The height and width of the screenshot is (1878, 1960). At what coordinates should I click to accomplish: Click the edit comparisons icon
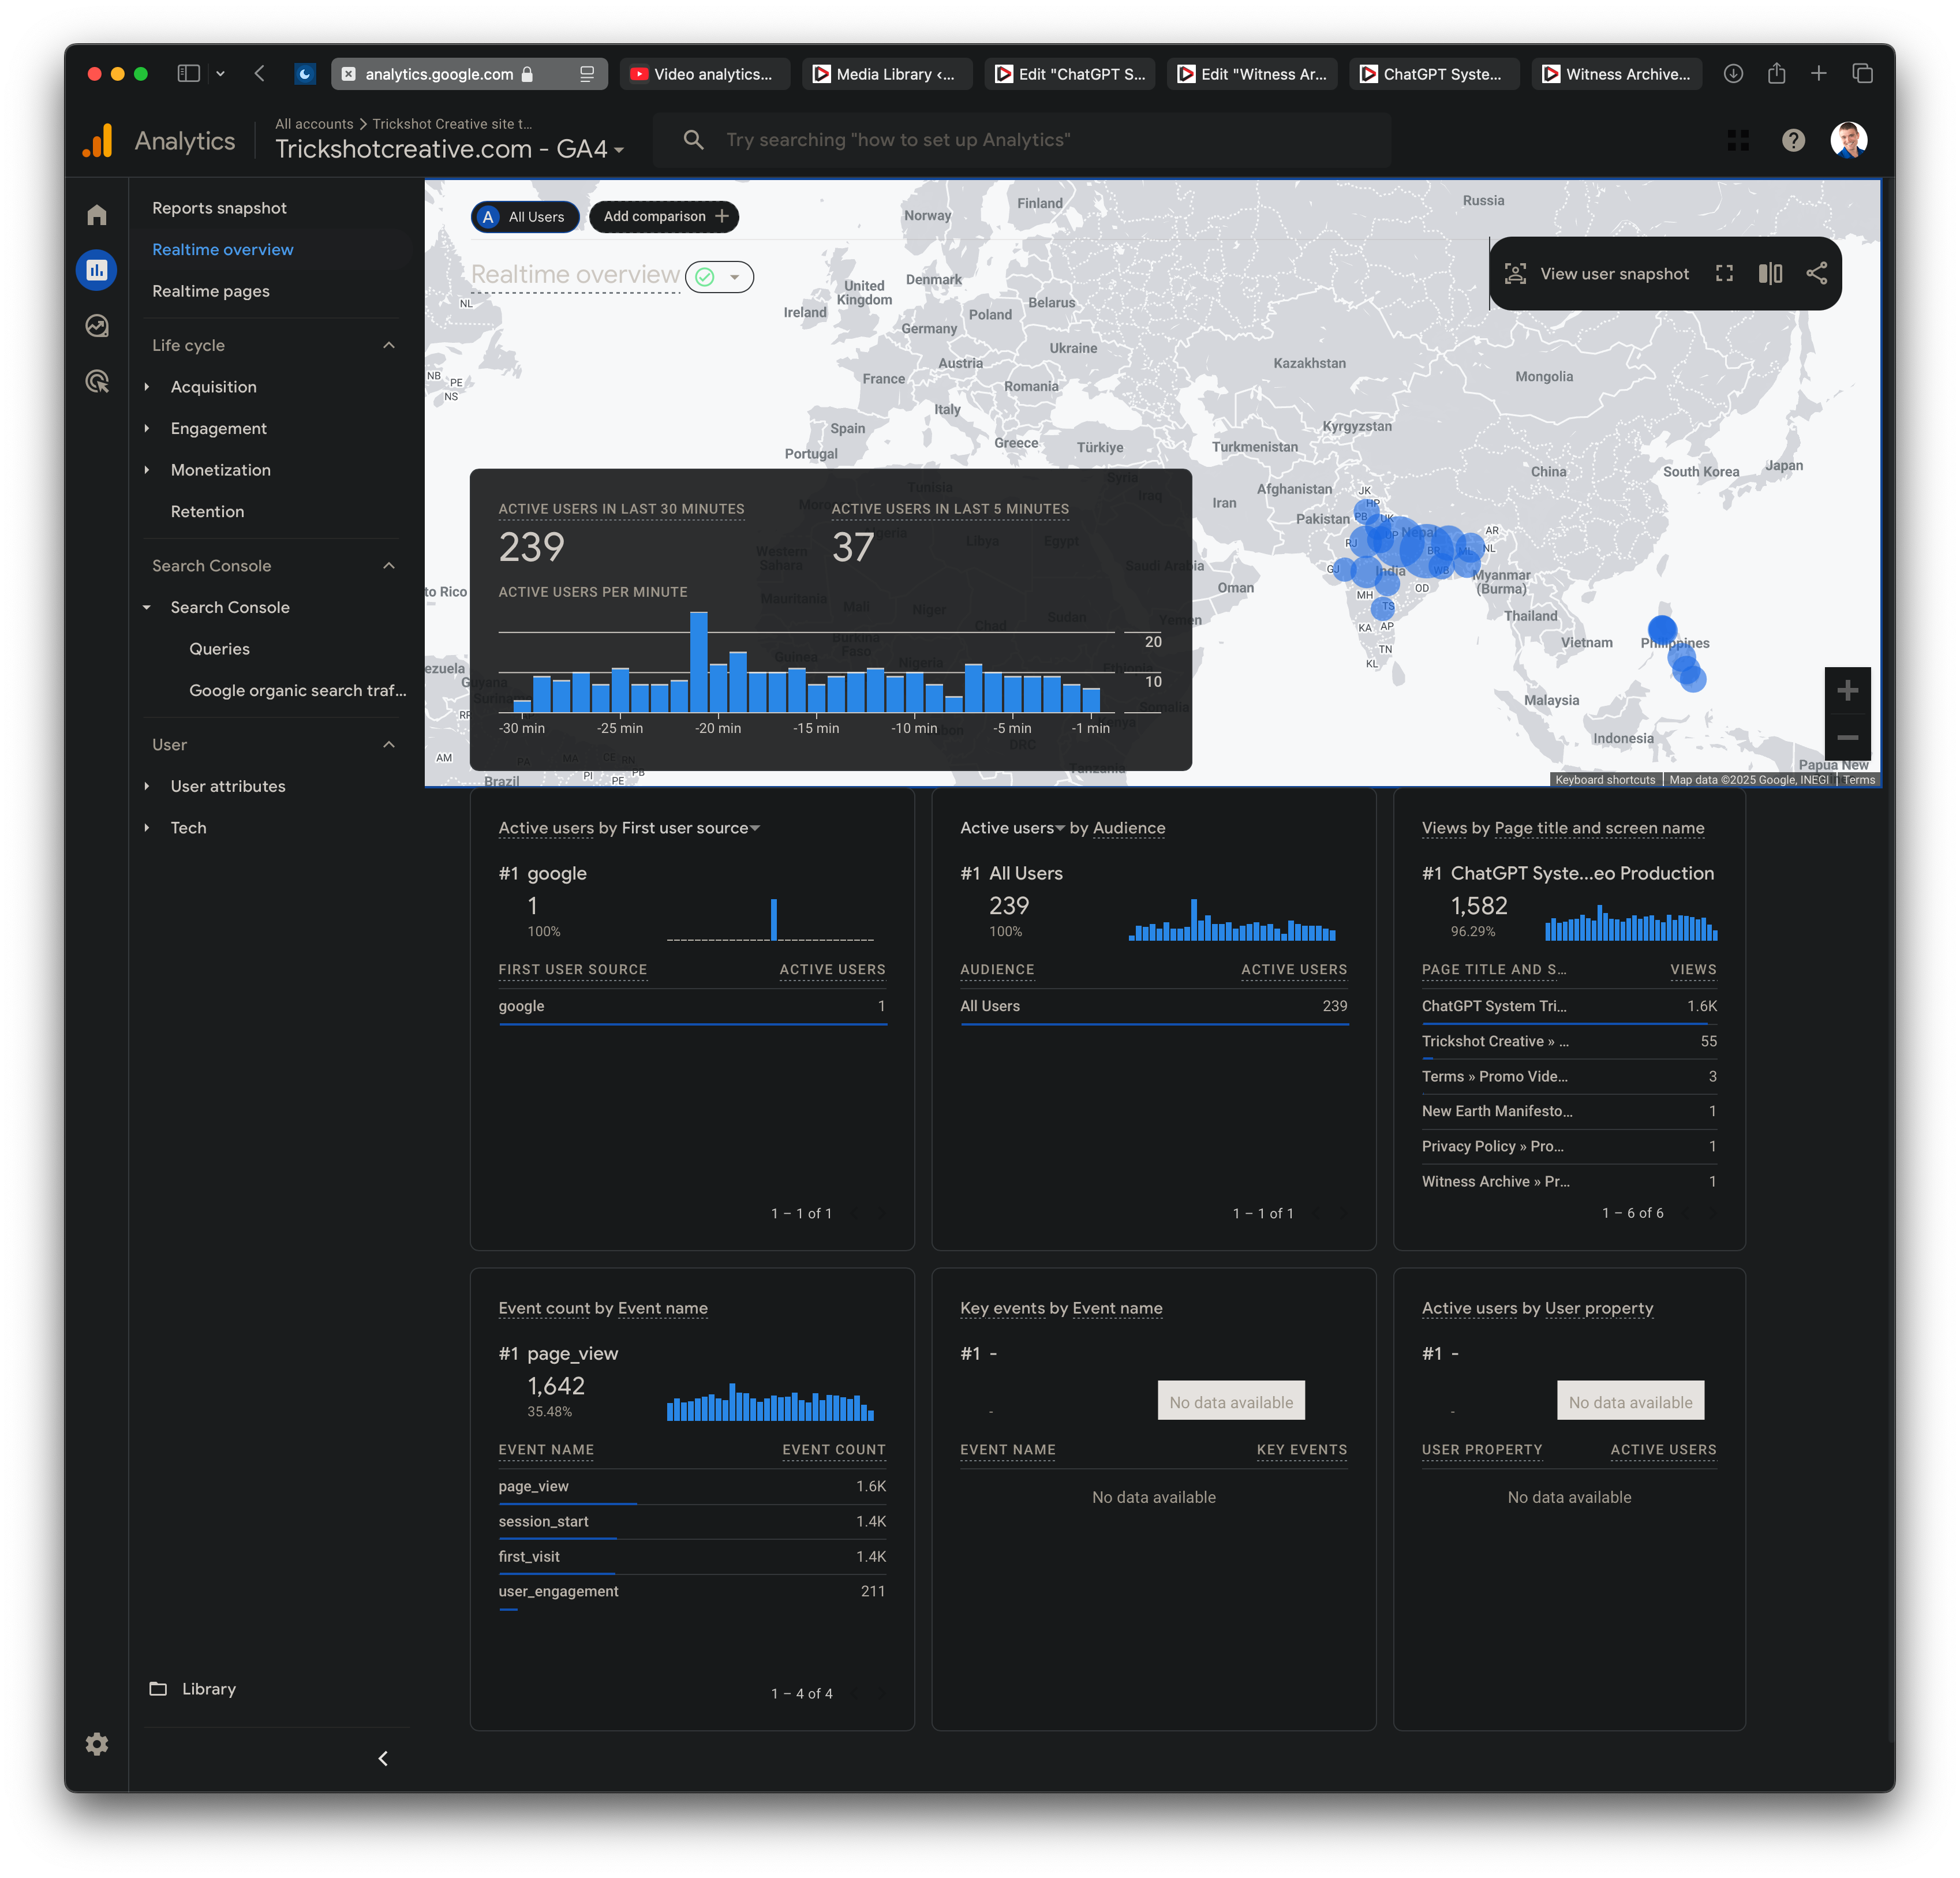tap(1771, 274)
